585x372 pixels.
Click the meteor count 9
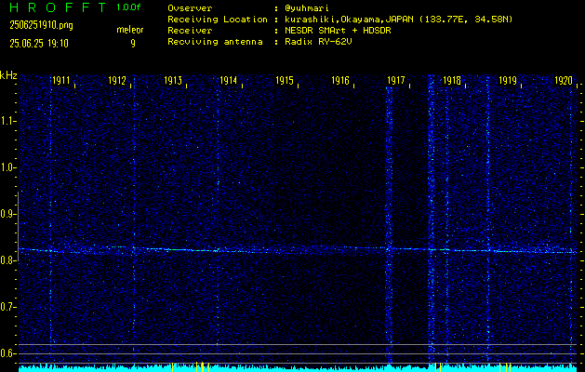click(x=133, y=44)
